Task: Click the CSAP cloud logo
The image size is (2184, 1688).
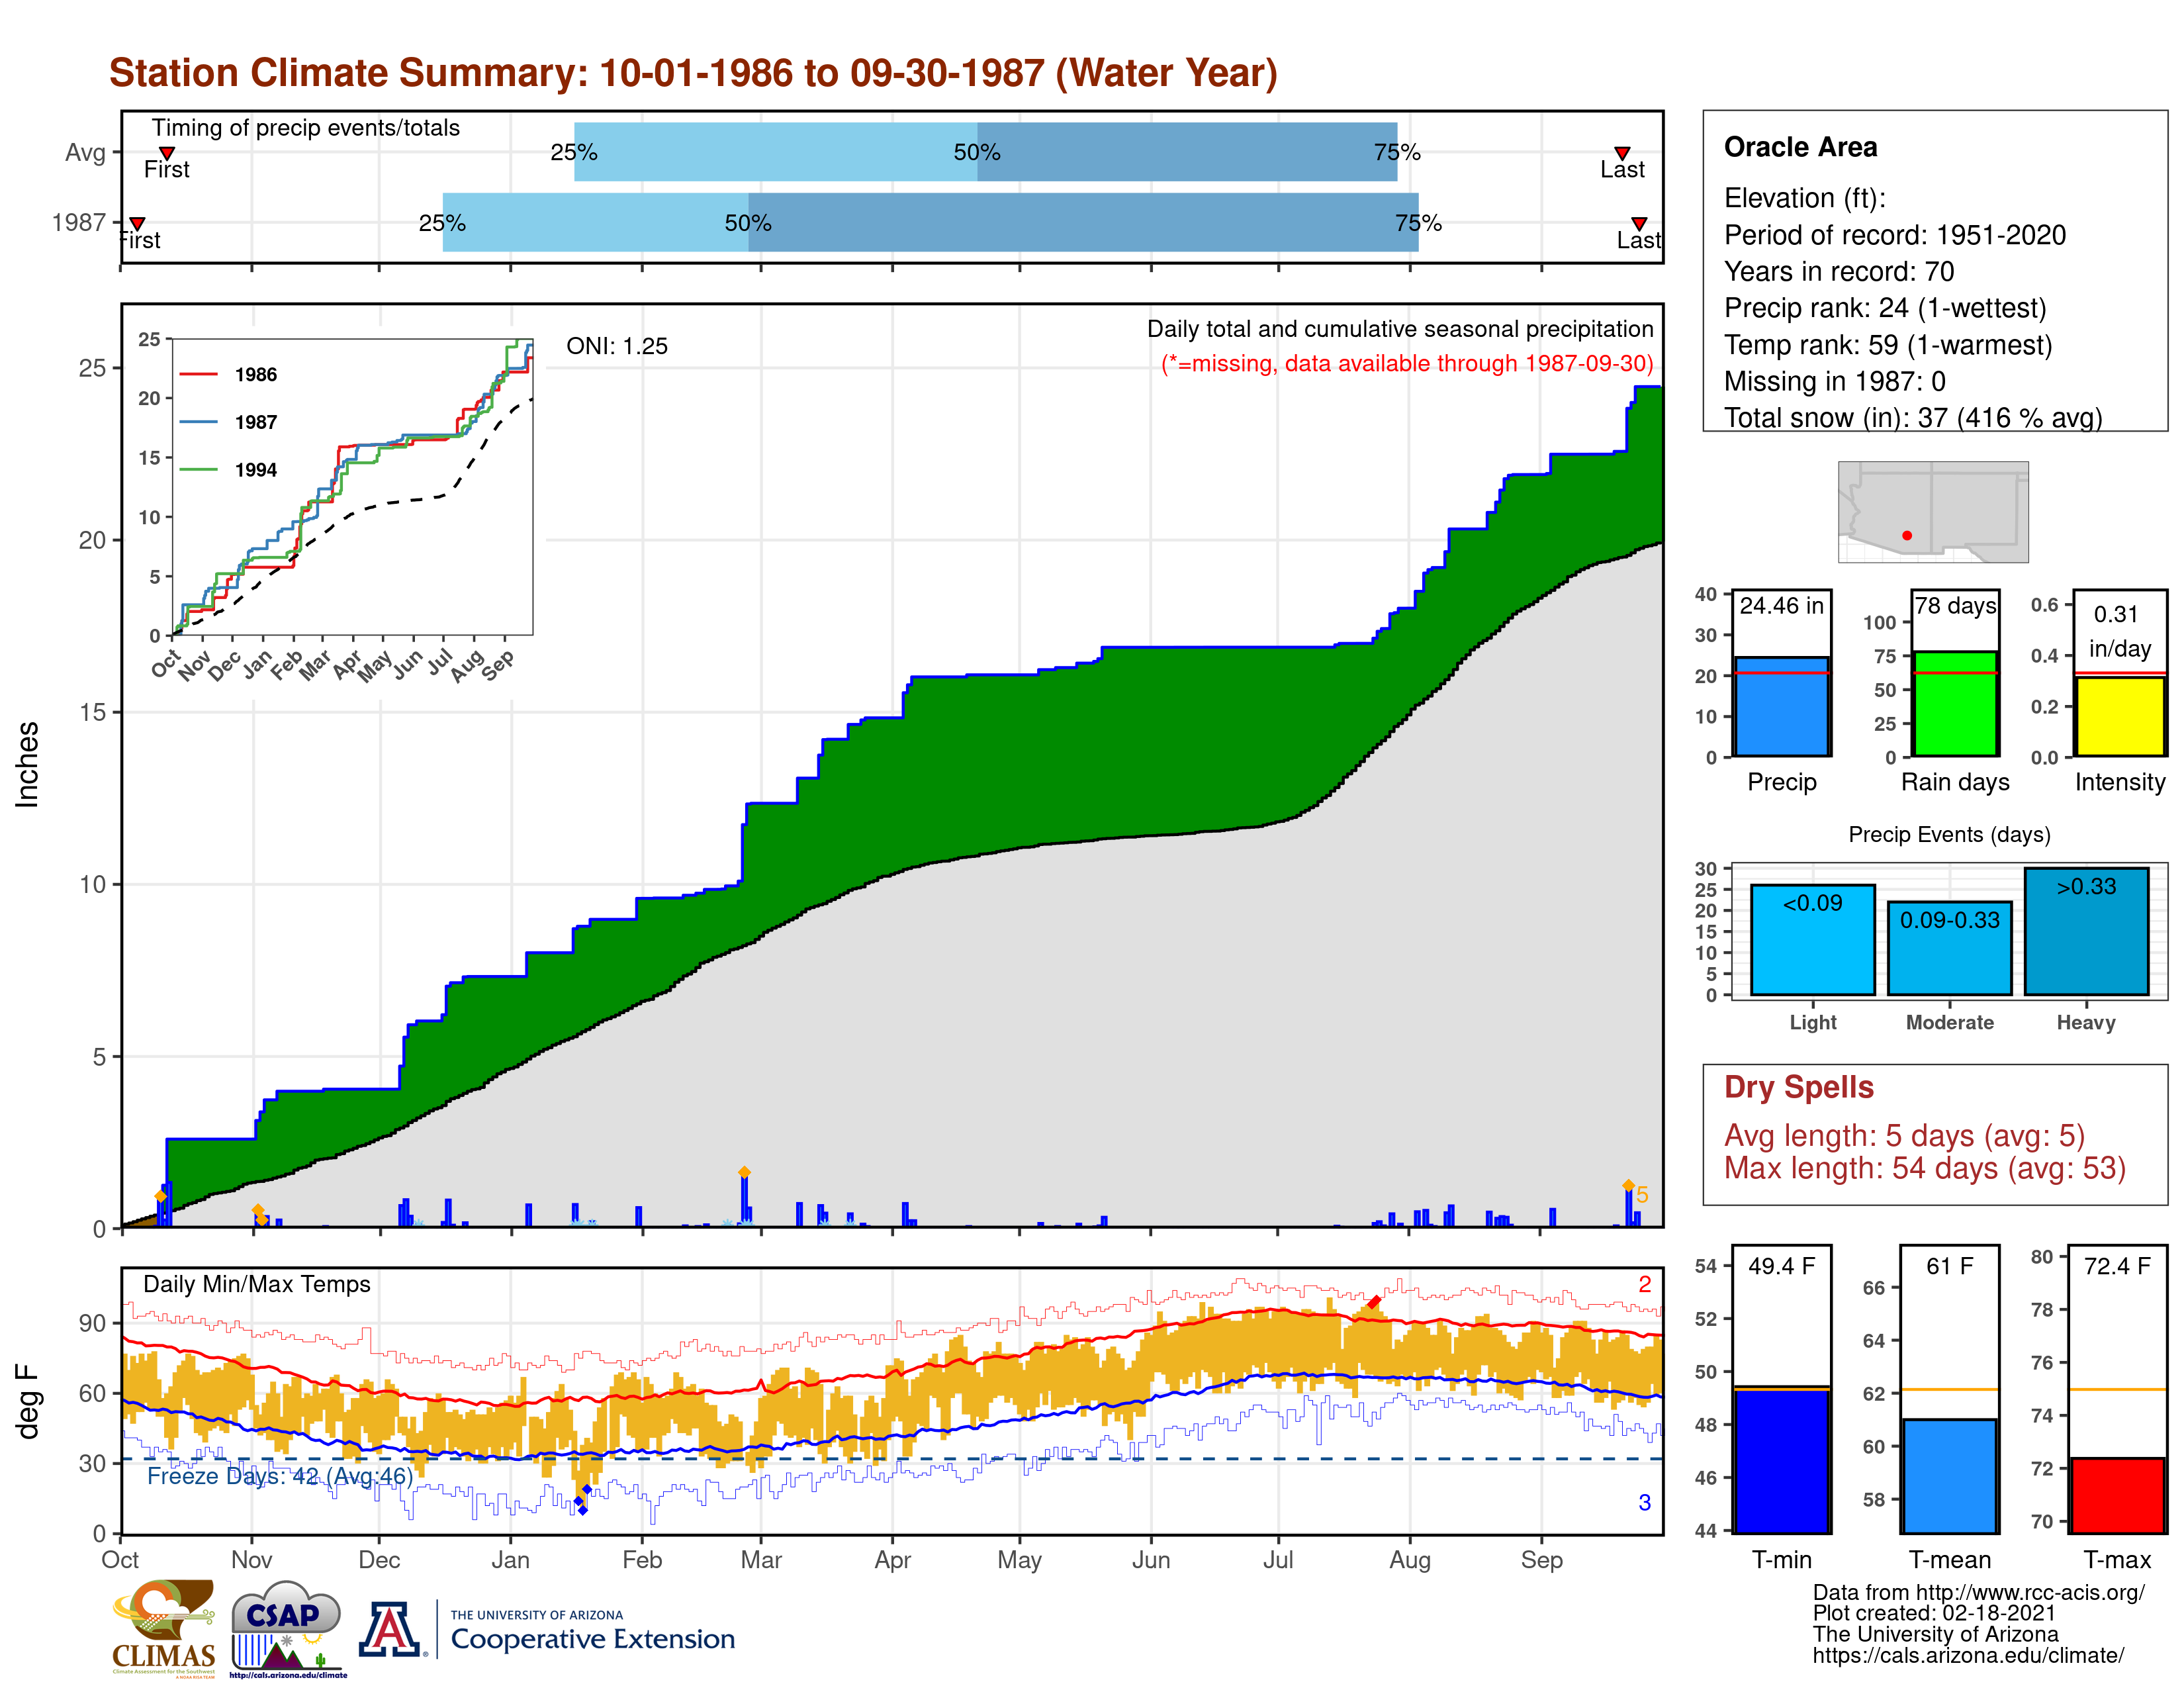Action: pos(287,1628)
